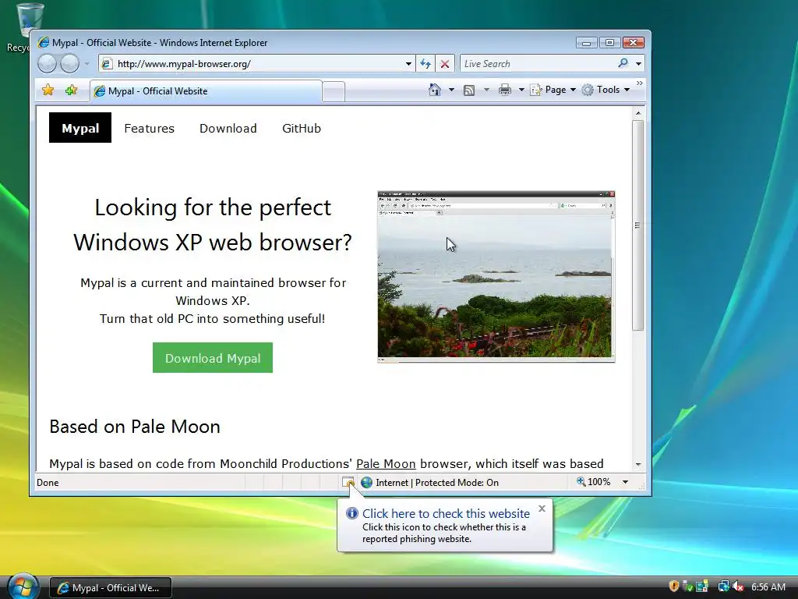This screenshot has height=599, width=798.
Task: Click the vertical scrollbar thumb
Action: [637, 225]
